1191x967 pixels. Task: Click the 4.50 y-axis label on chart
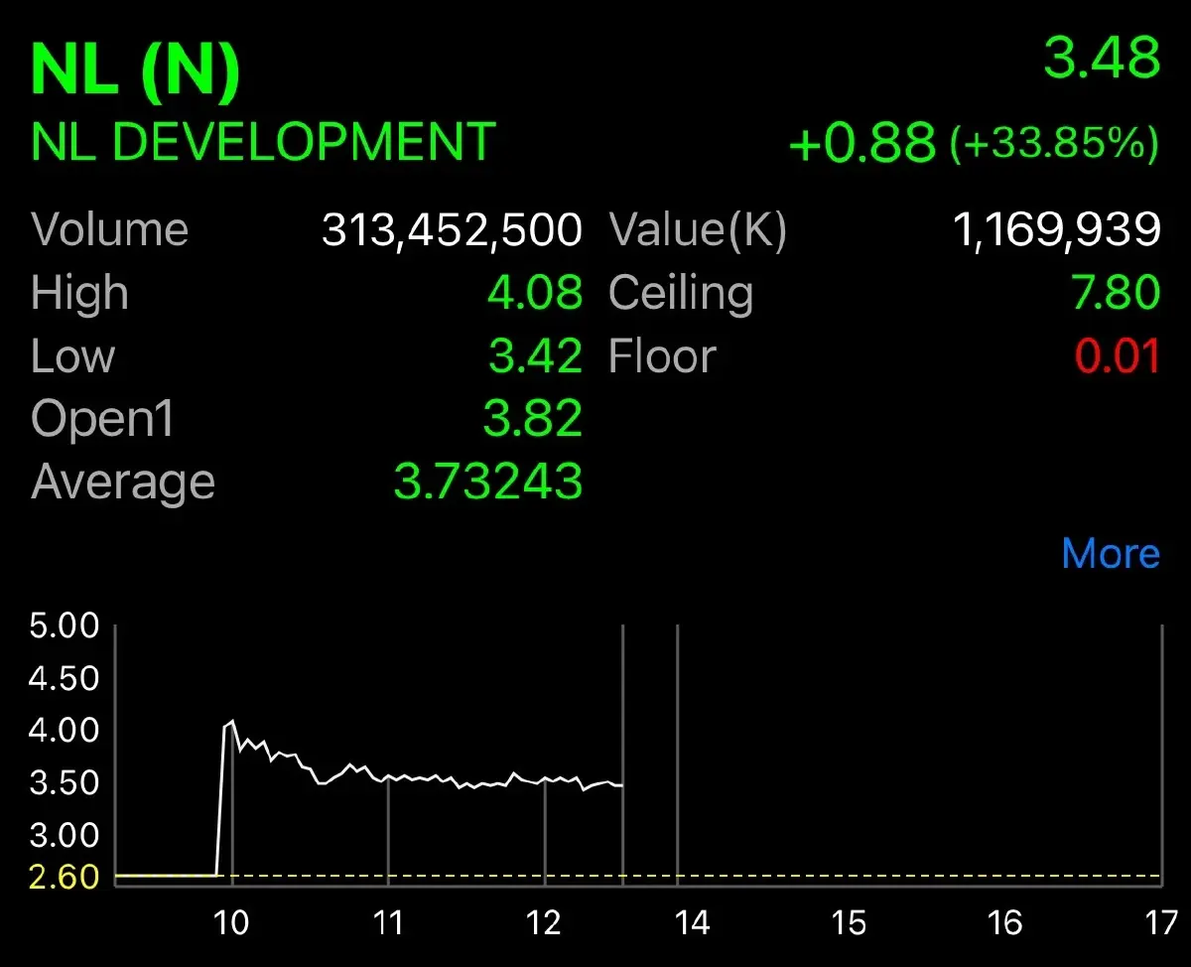tap(65, 679)
